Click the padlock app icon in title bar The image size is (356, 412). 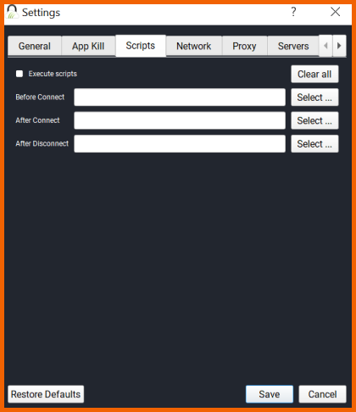[x=12, y=12]
